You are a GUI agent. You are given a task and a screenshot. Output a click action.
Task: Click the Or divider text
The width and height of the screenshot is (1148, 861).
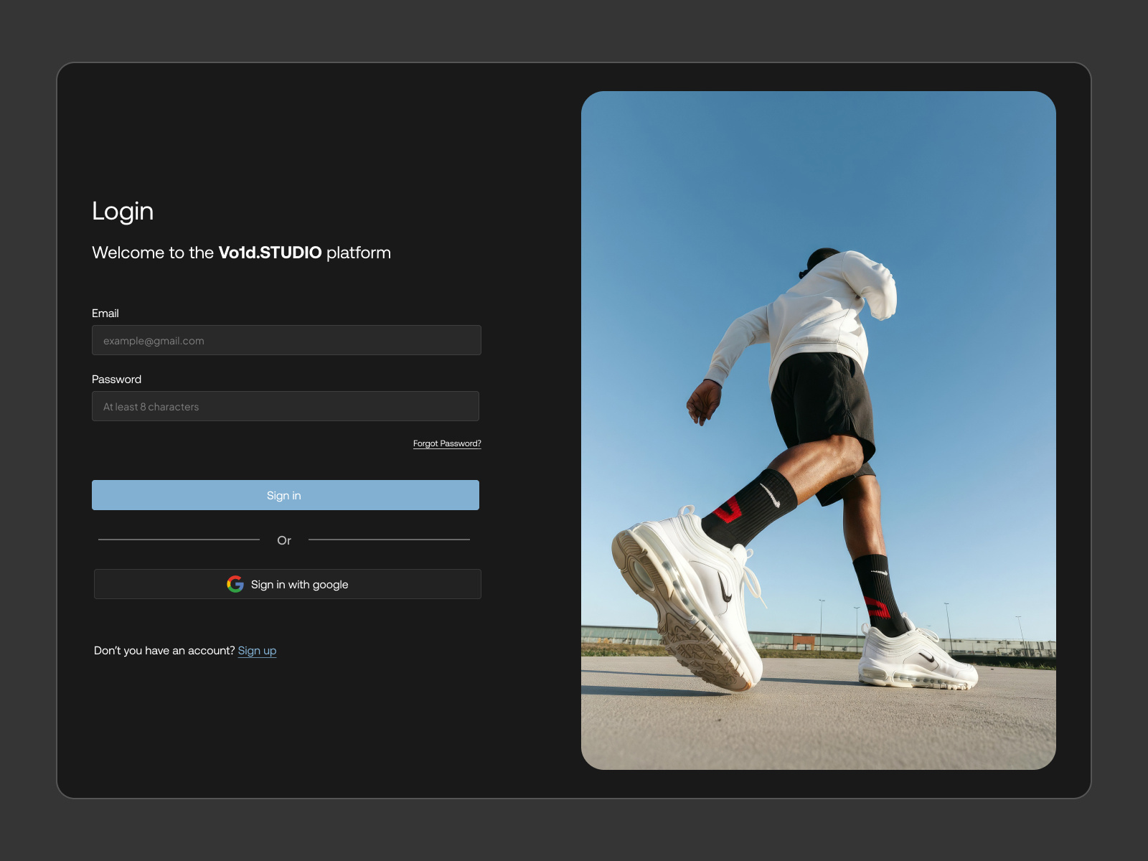285,540
